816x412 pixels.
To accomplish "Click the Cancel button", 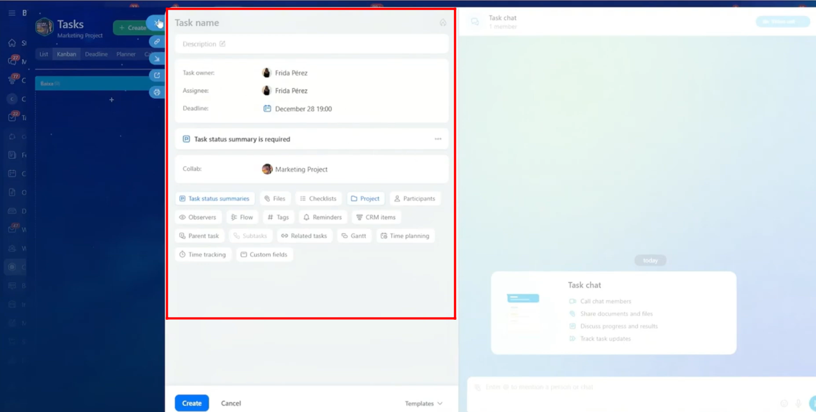I will pos(231,403).
